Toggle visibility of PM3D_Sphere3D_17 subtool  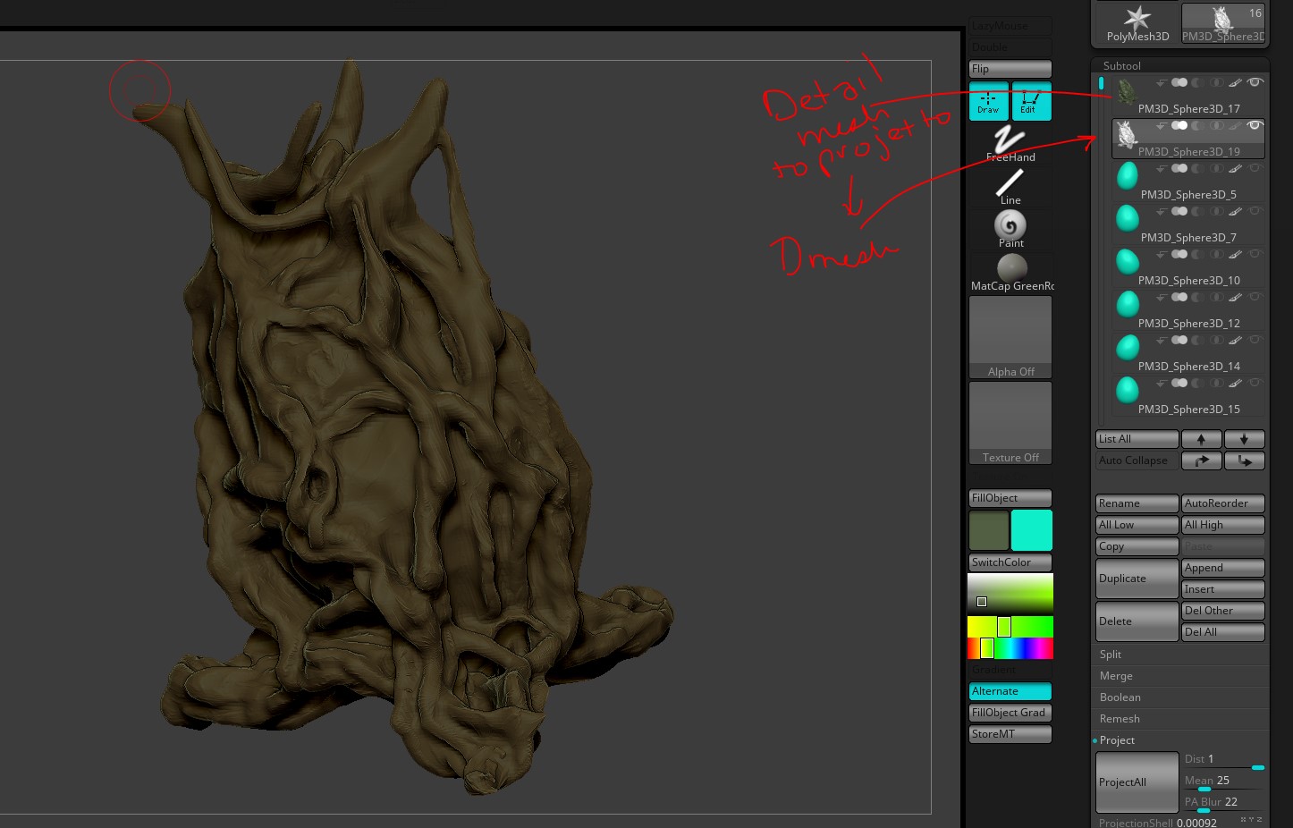click(1255, 82)
